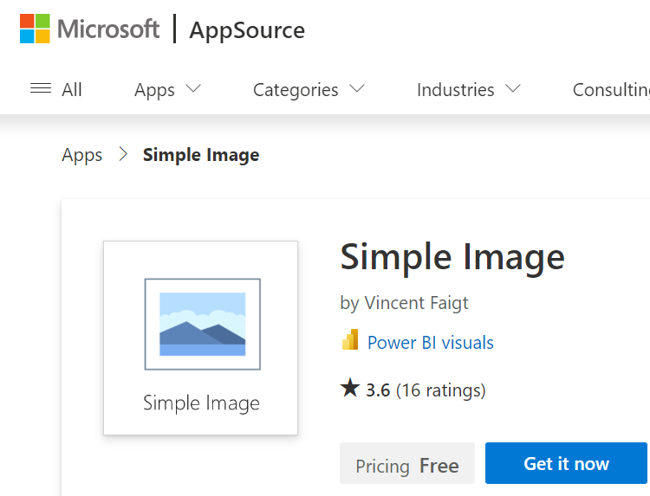The height and width of the screenshot is (496, 650).
Task: Click the Microsoft four-square logo
Action: point(35,29)
